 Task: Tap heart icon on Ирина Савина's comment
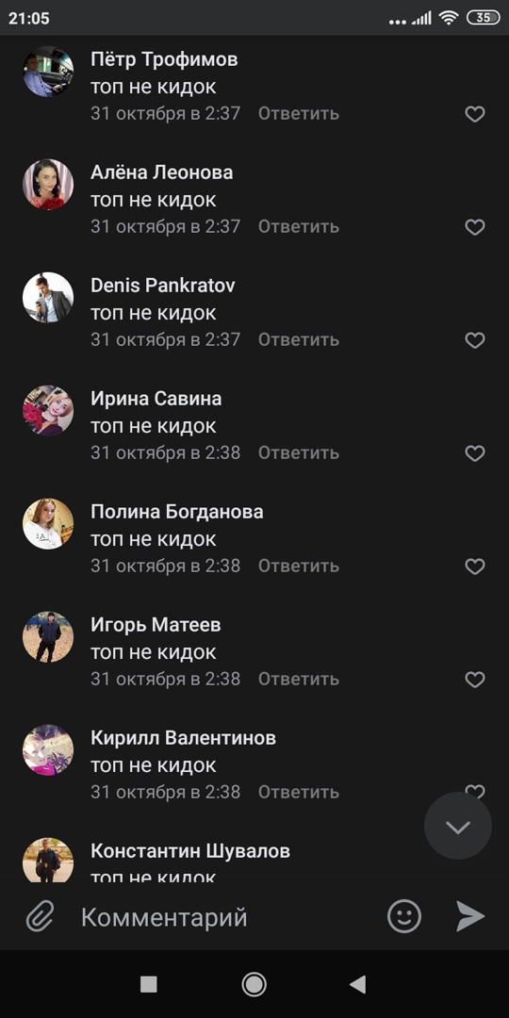[x=475, y=453]
